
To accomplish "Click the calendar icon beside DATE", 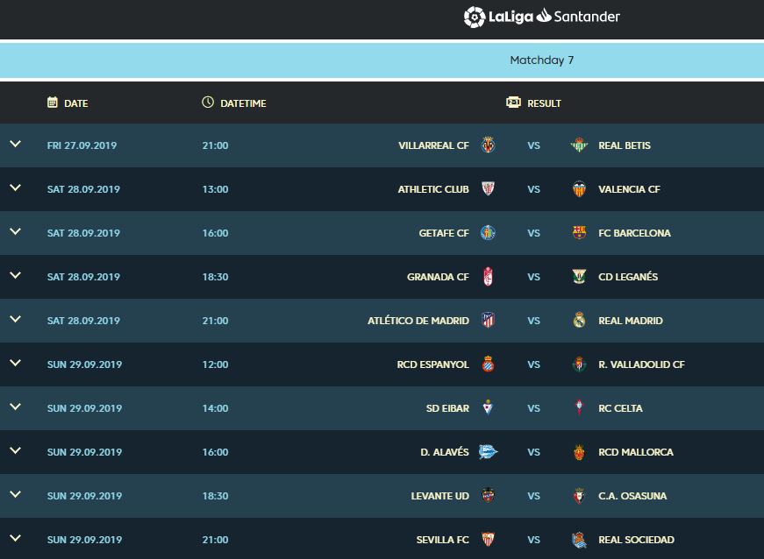I will click(x=52, y=103).
